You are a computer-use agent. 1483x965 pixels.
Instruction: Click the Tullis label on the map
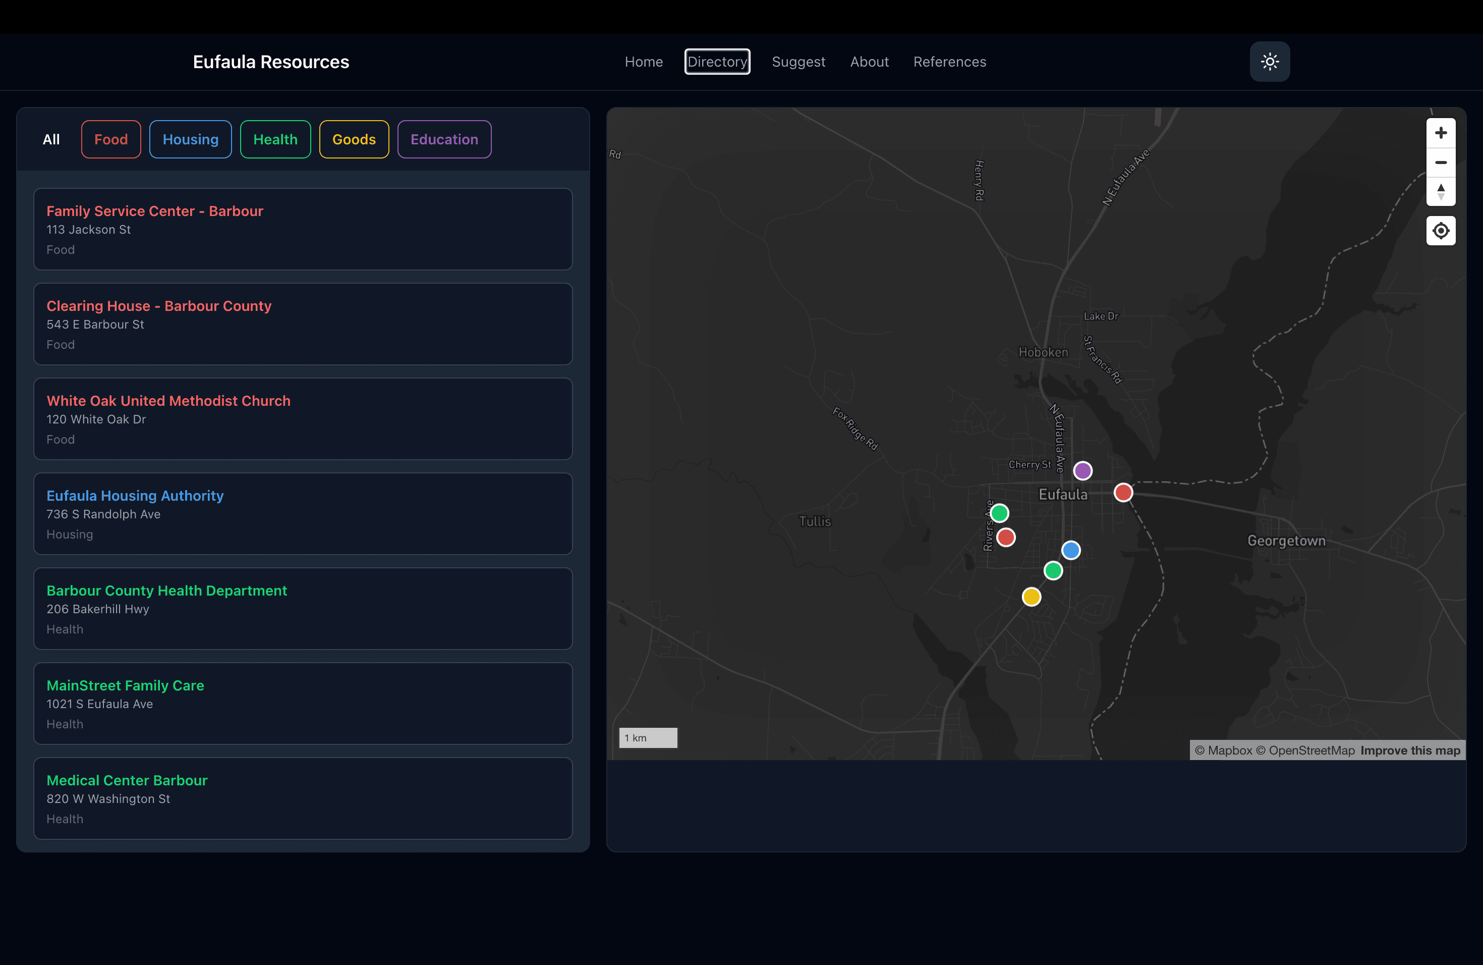(815, 521)
